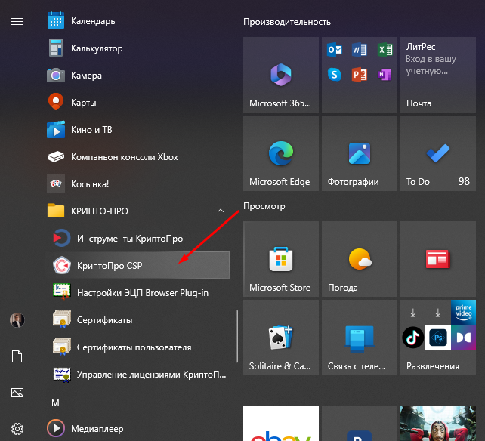
Task: Collapse the КРИПТО-ПРО folder
Action: pos(138,211)
